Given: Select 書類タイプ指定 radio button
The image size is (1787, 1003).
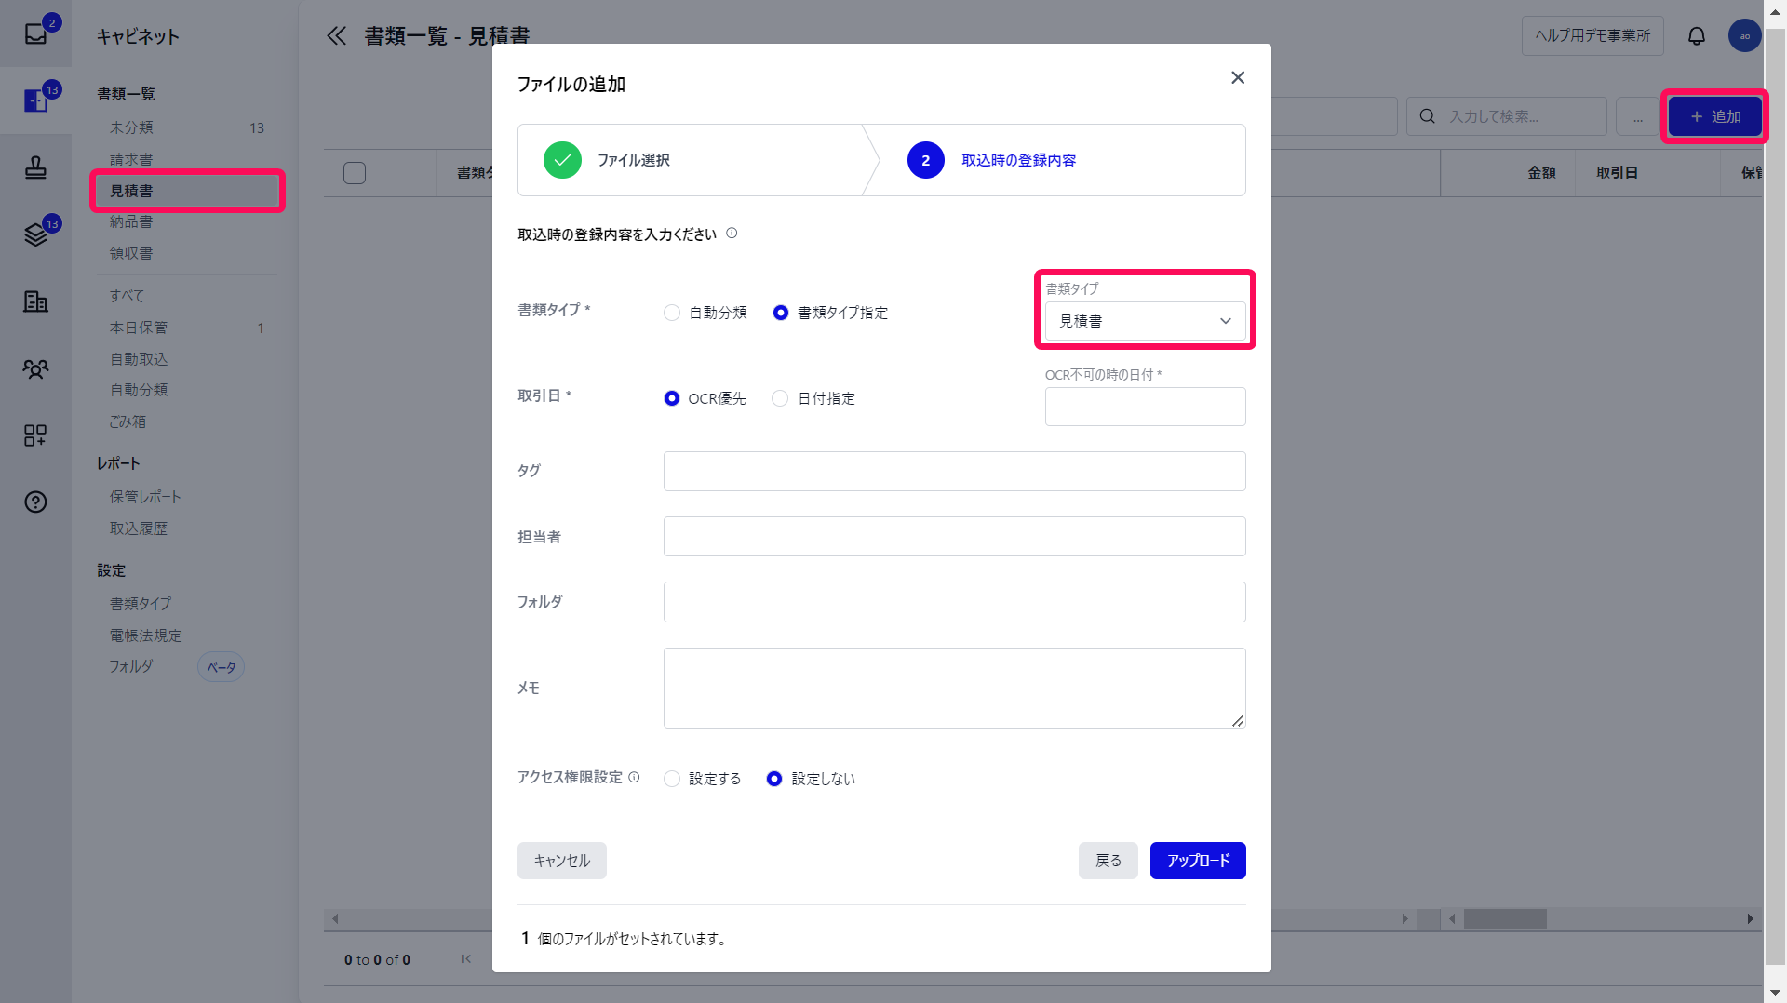Looking at the screenshot, I should [x=781, y=313].
